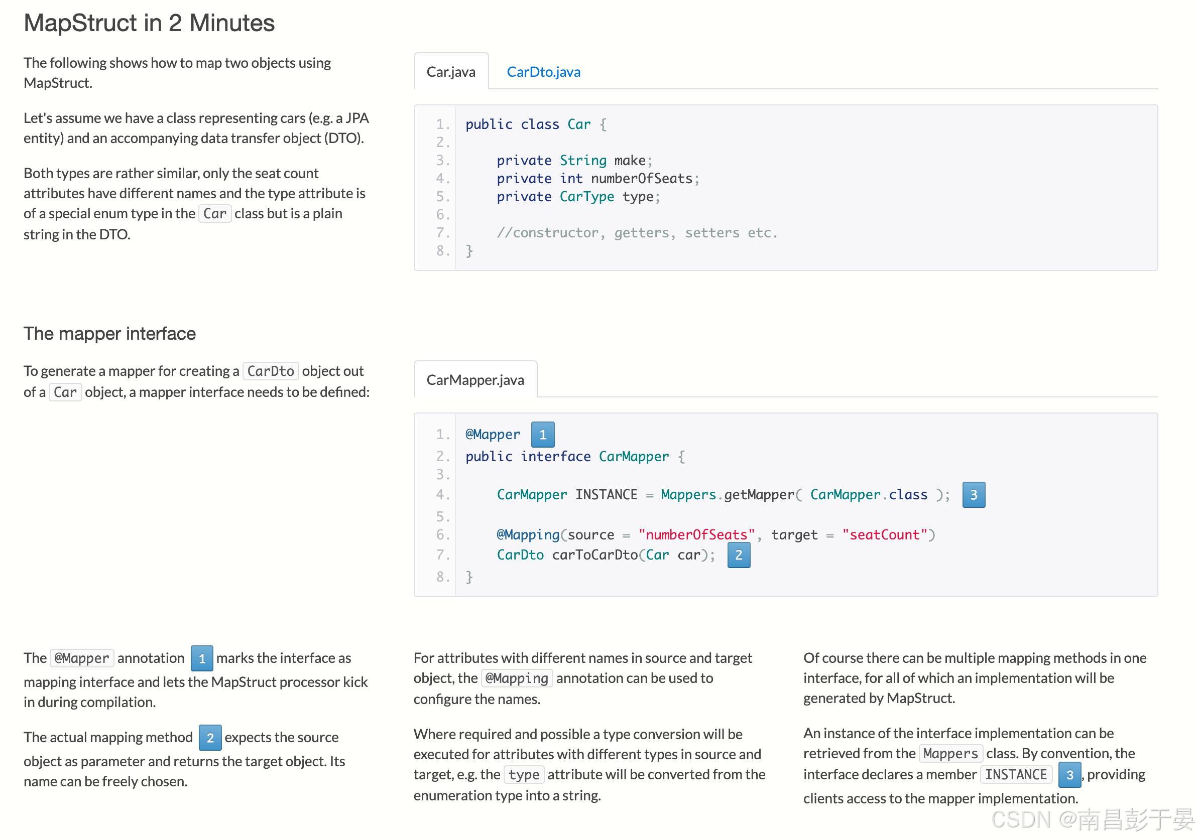Click the inline CarDto code label
This screenshot has height=839, width=1197.
[271, 371]
